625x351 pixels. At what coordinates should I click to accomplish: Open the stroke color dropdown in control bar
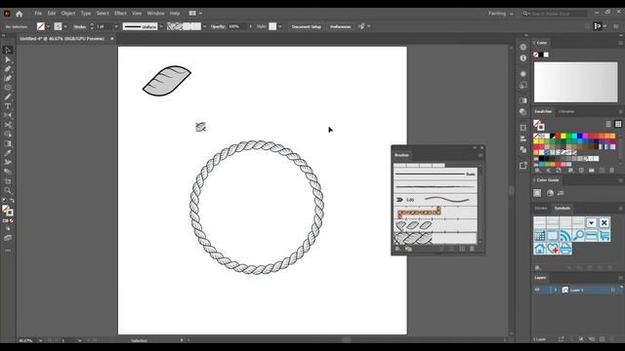click(65, 26)
